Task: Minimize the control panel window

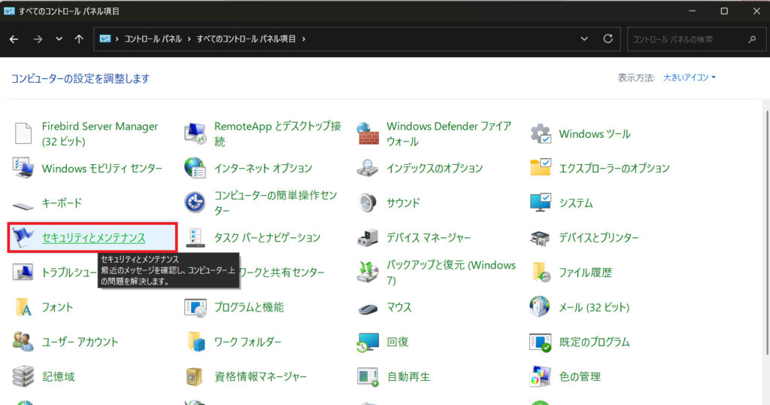Action: click(x=692, y=11)
